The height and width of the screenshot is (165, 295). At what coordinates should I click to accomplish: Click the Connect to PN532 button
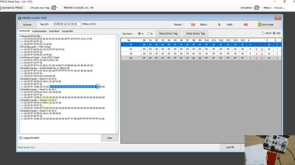(x=12, y=8)
